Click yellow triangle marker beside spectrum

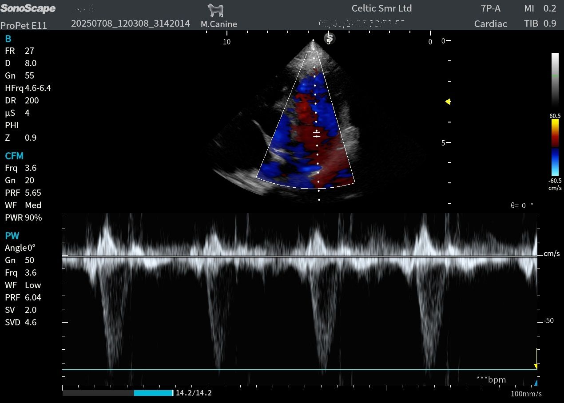point(536,366)
